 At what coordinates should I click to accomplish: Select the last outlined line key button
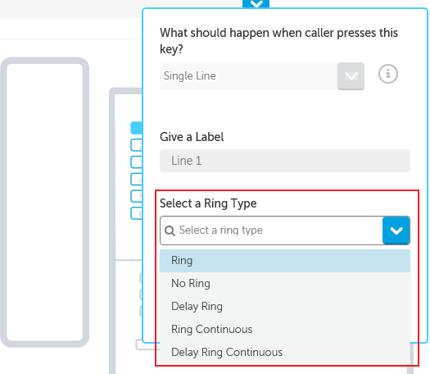tap(136, 213)
